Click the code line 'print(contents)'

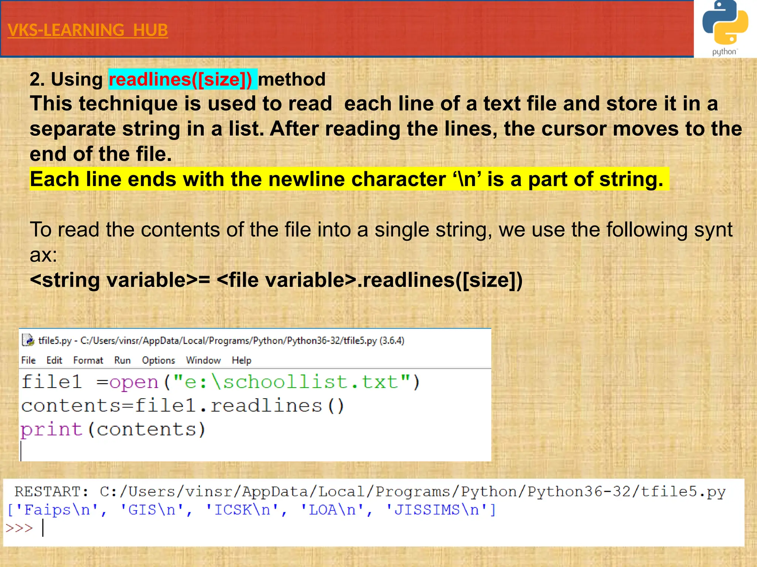pos(113,430)
